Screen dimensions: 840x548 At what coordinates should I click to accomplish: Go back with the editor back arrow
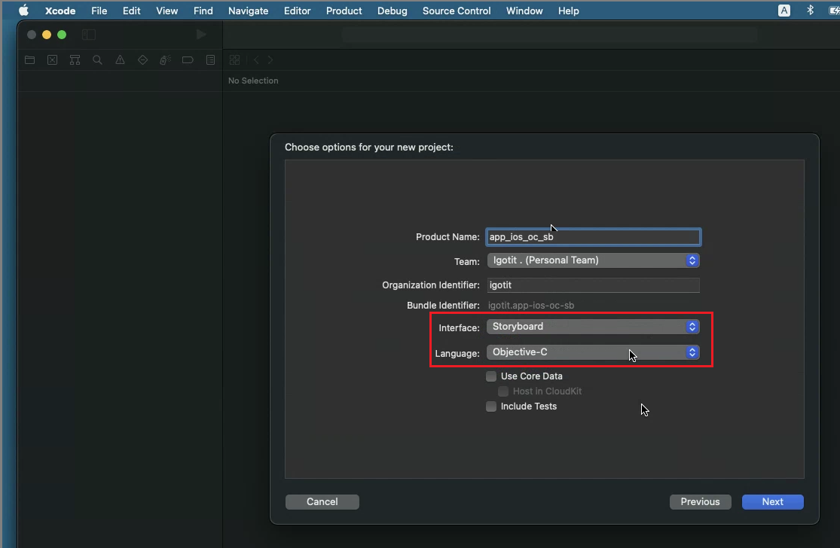257,60
